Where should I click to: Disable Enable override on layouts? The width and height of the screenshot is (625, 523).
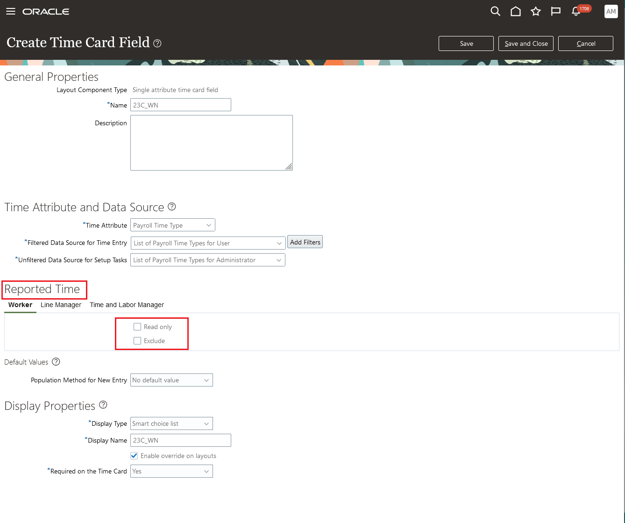134,456
